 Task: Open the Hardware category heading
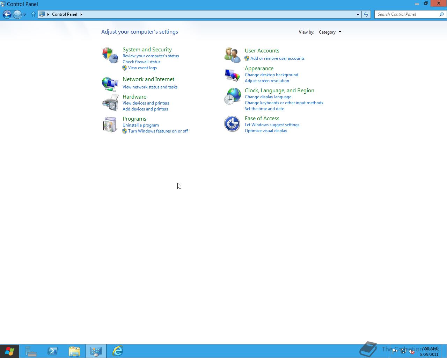134,97
